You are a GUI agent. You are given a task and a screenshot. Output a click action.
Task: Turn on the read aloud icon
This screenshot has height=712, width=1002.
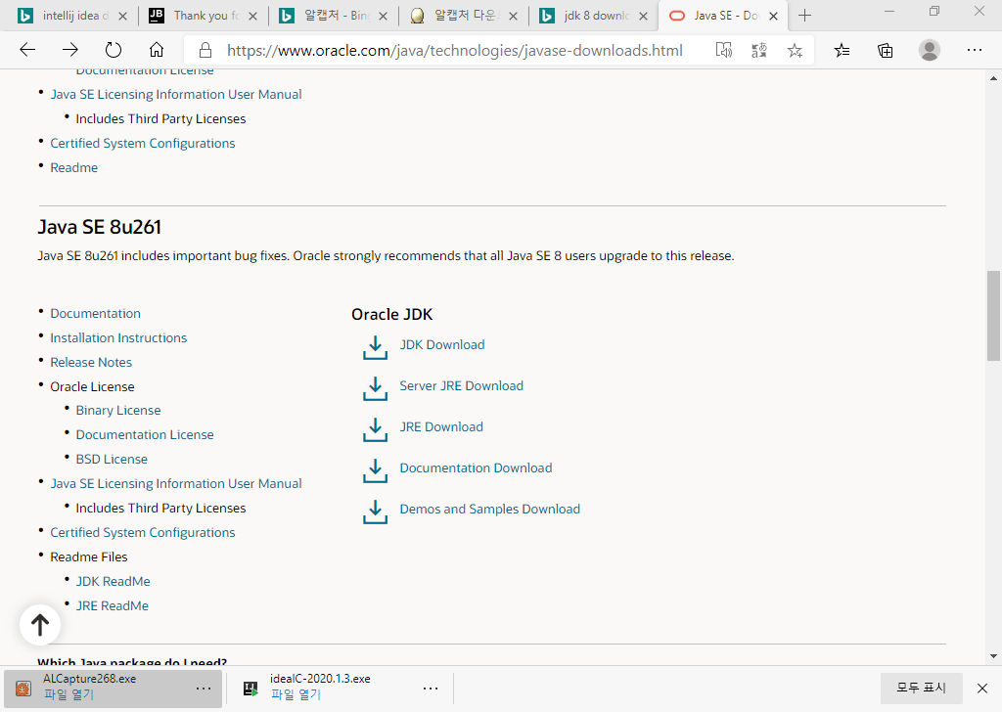[x=723, y=51]
